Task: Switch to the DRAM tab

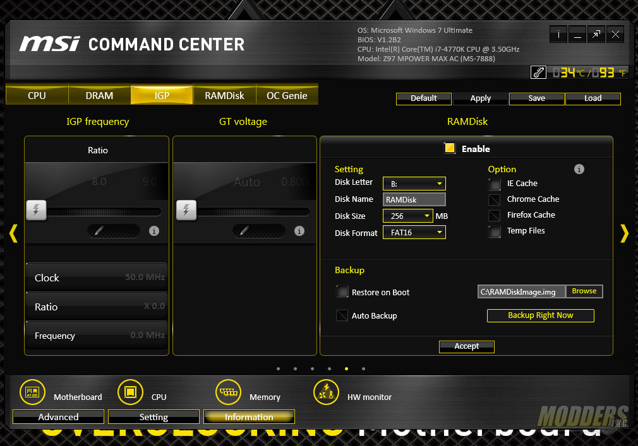Action: tap(99, 95)
